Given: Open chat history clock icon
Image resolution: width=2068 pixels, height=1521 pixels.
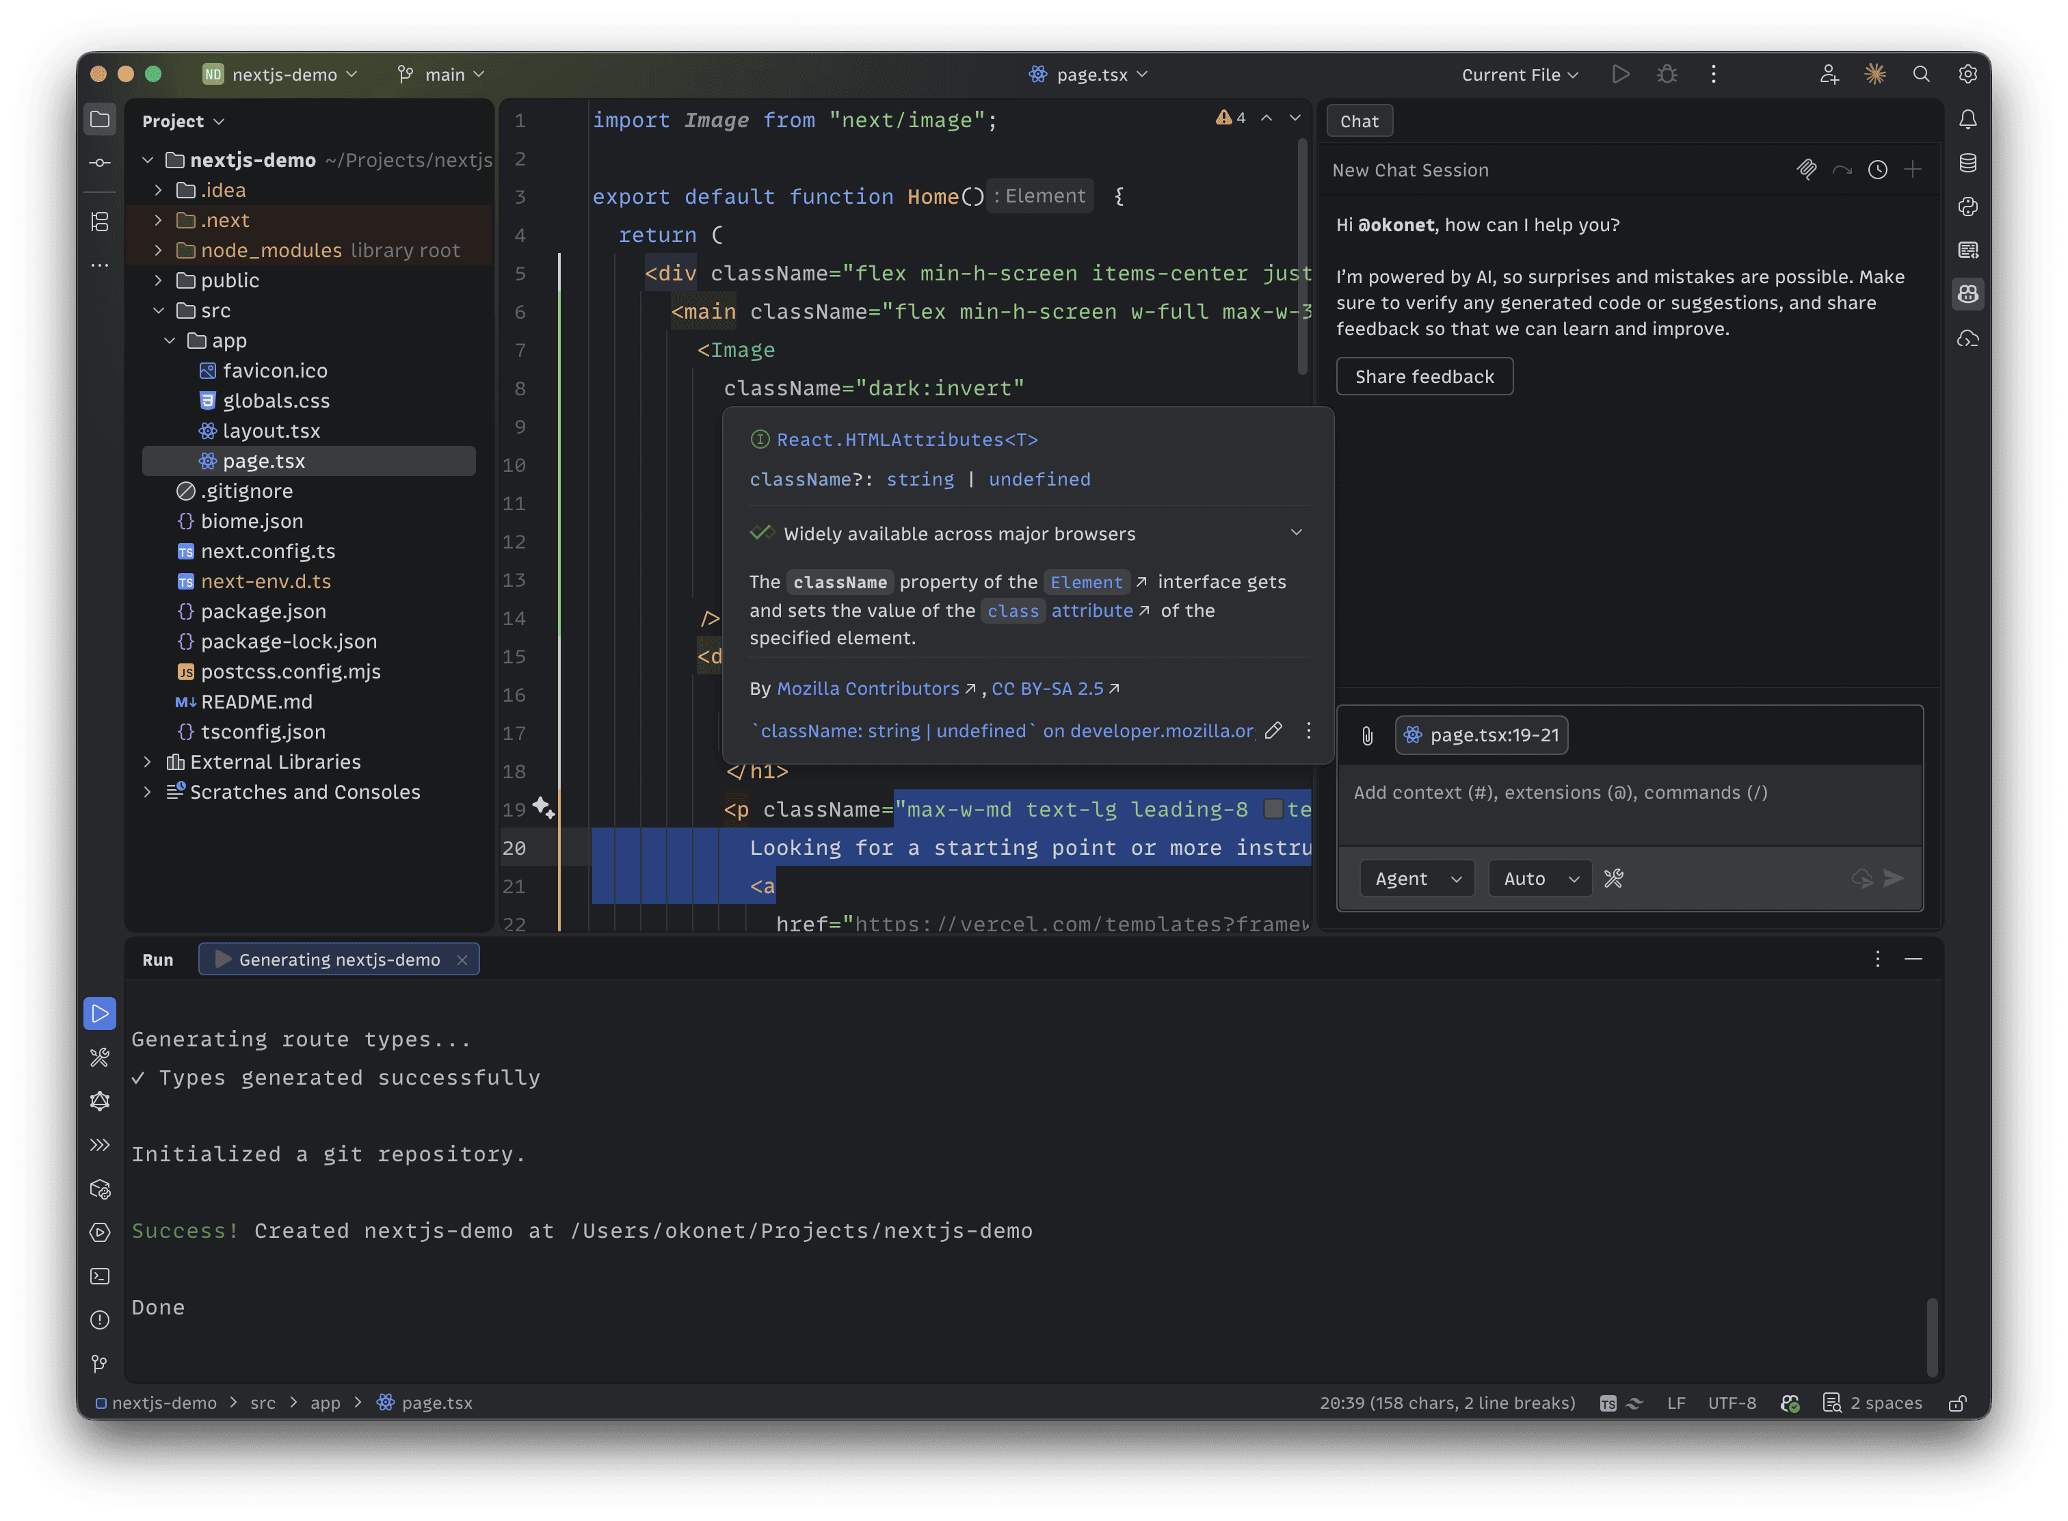Looking at the screenshot, I should 1877,170.
